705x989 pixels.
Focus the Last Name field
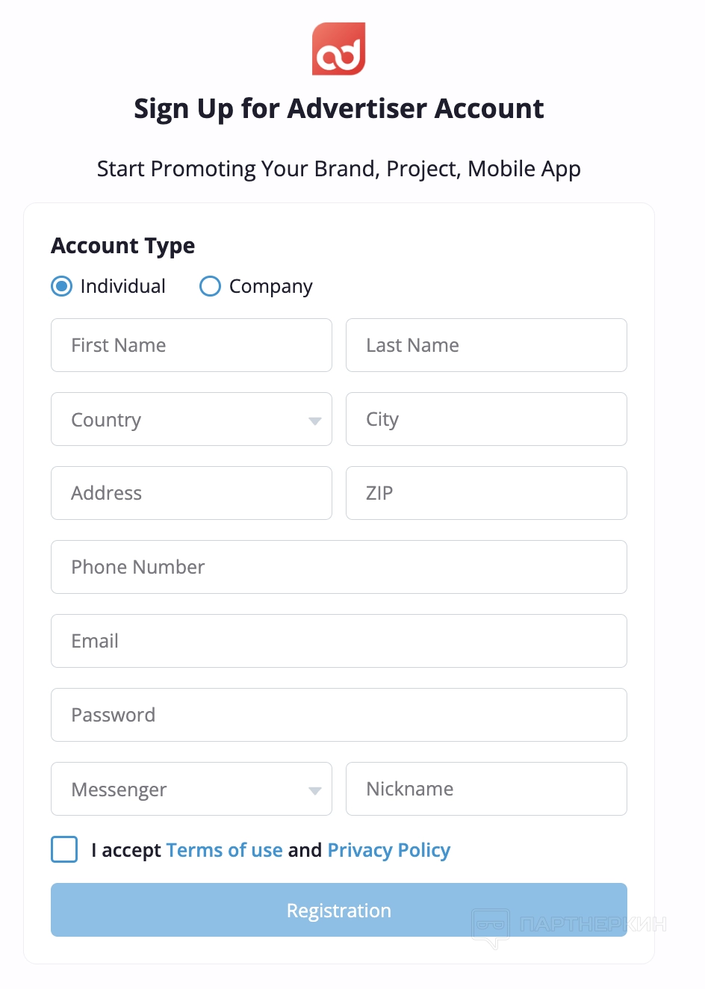coord(486,345)
